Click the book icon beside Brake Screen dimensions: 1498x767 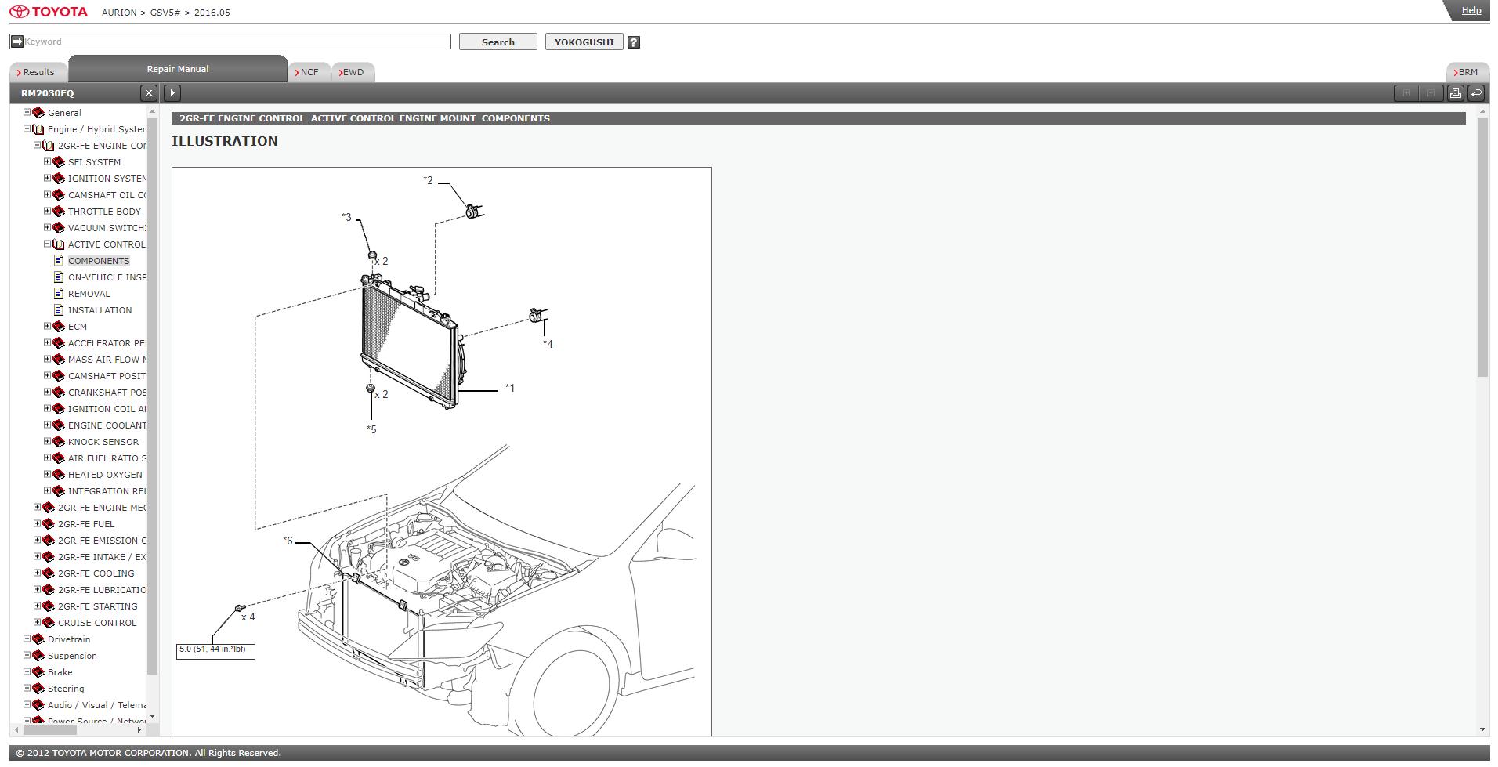(38, 672)
